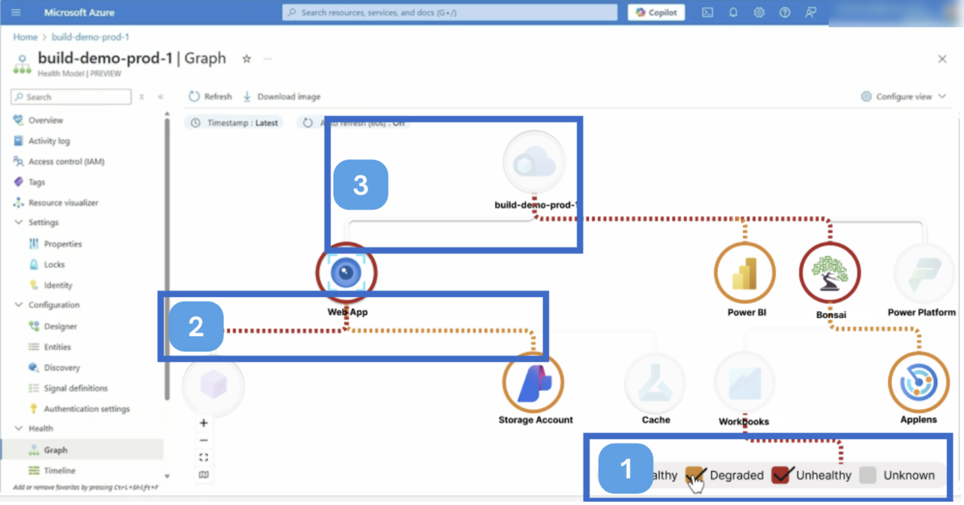
Task: Toggle the Degraded filter checkbox
Action: pyautogui.click(x=694, y=475)
